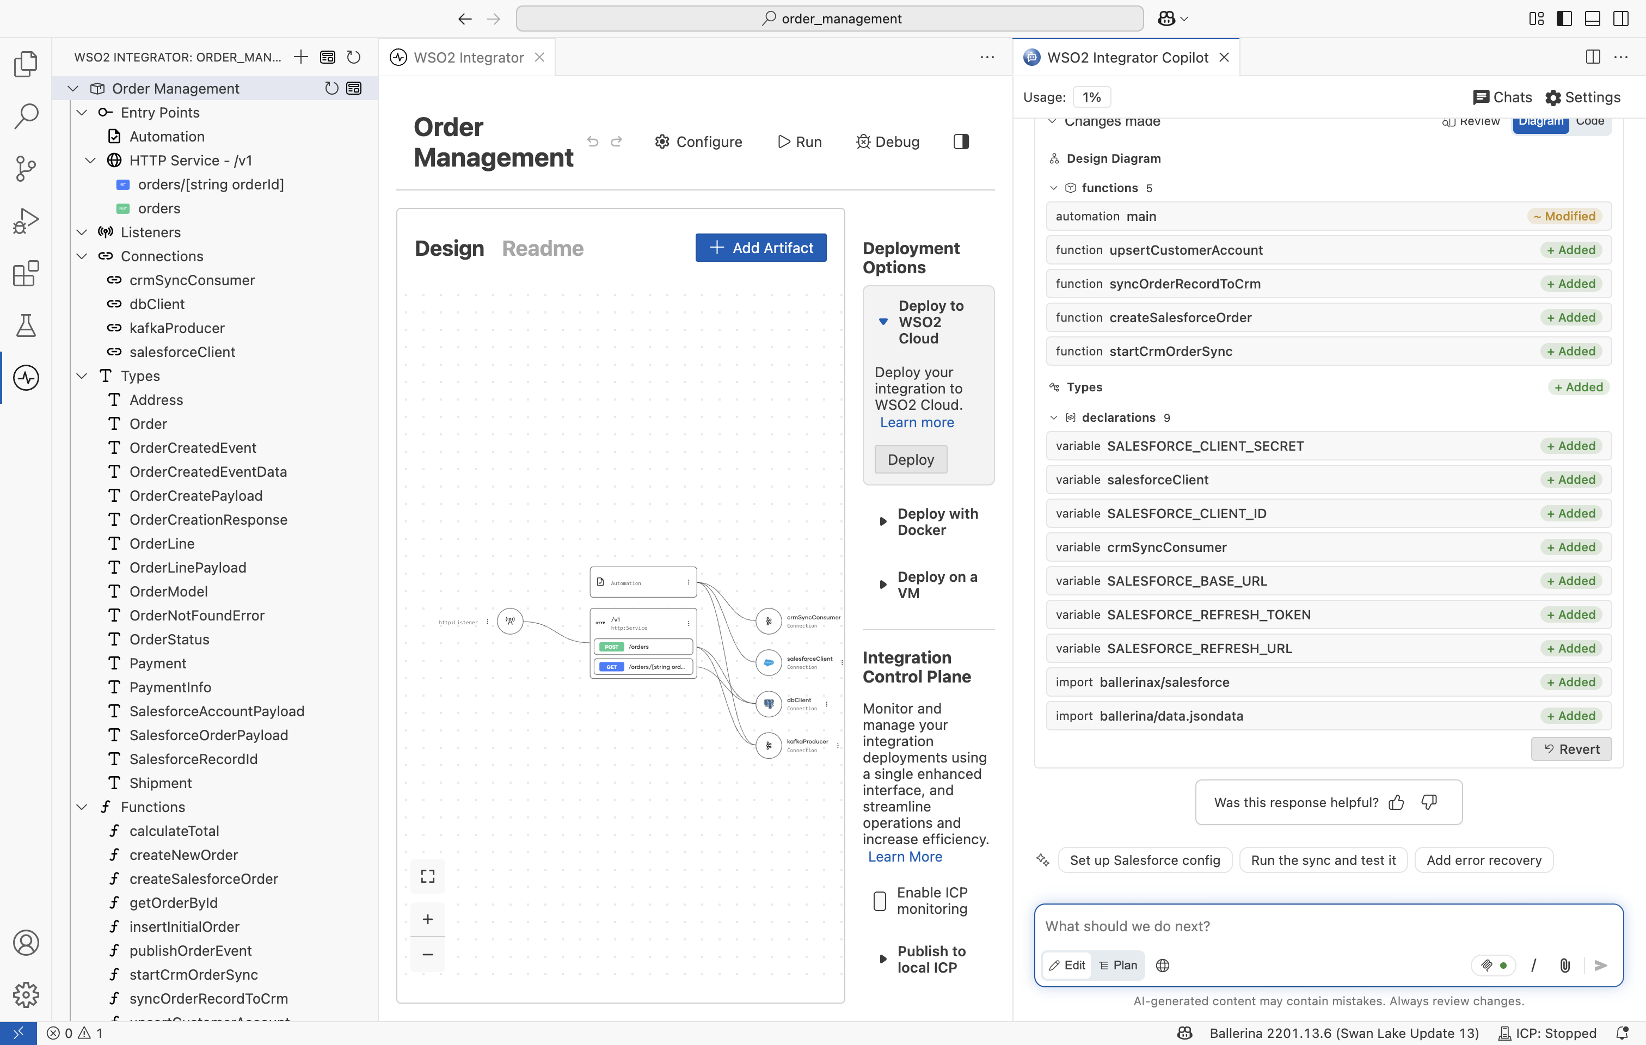Open the Manage gear in activity bar
This screenshot has height=1045, width=1646.
(x=25, y=994)
